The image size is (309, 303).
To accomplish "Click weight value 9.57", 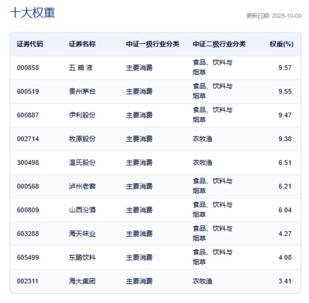I will [x=285, y=68].
